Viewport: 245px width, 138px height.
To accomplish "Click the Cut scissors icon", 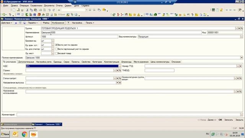I will click(x=27, y=10).
